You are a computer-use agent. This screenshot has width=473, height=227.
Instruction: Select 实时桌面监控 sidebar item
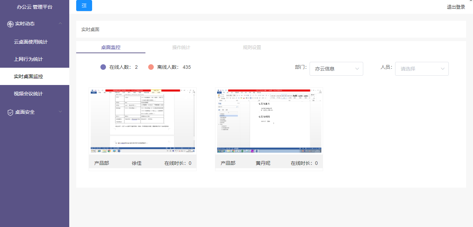coord(28,76)
